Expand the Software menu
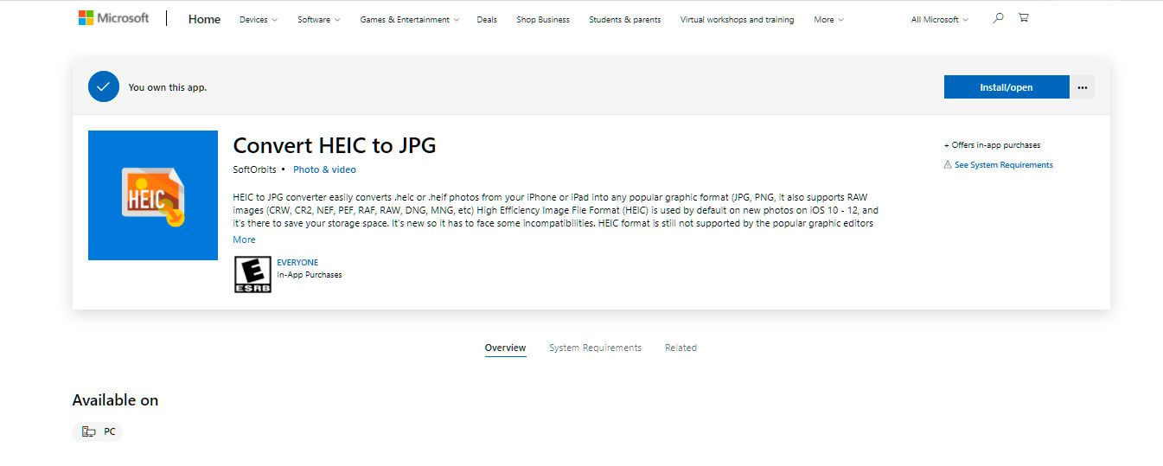 pyautogui.click(x=319, y=20)
